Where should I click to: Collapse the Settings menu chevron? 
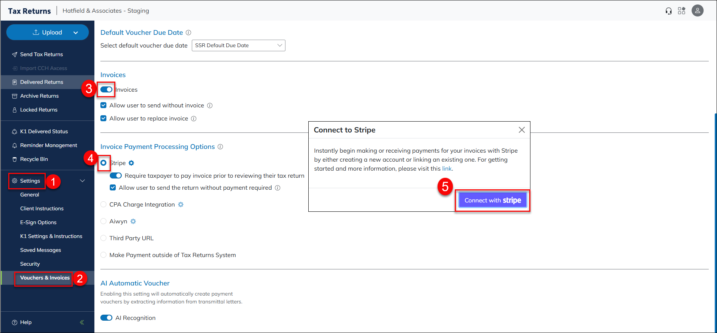click(x=82, y=181)
